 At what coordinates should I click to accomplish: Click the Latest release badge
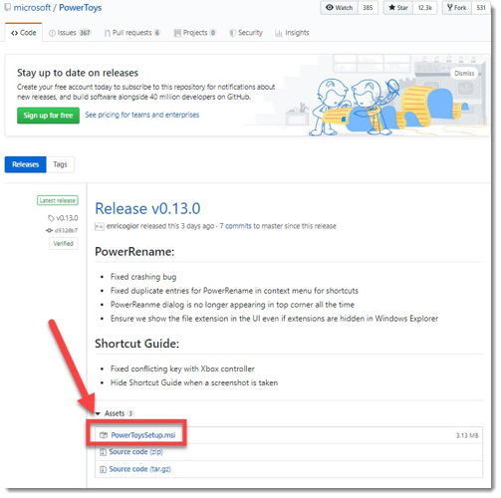(58, 200)
